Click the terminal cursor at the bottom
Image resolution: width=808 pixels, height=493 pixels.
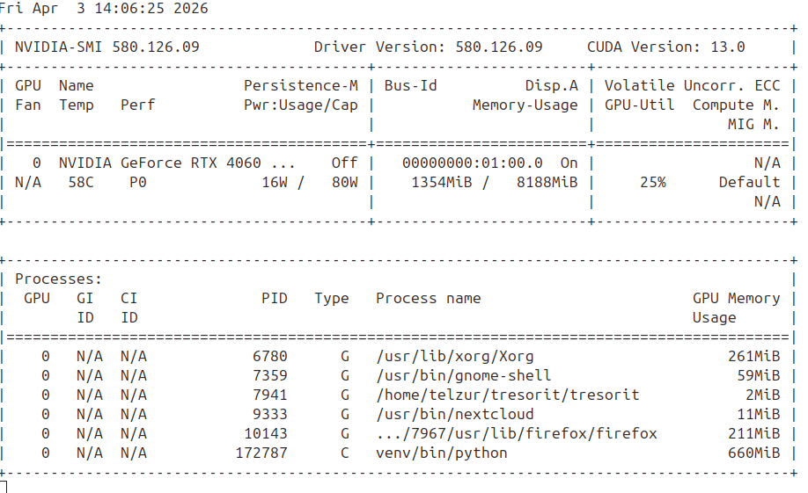(4, 486)
